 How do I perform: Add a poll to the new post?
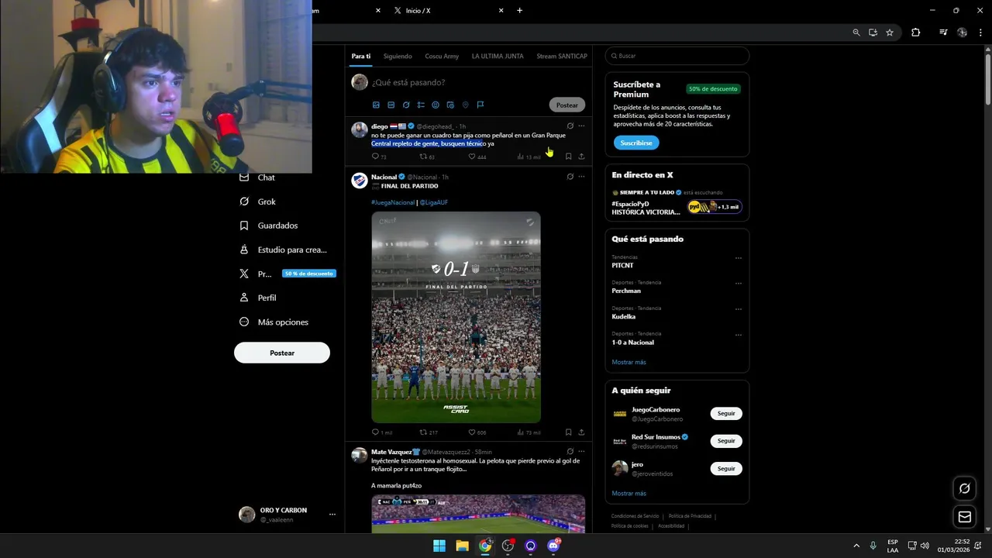pyautogui.click(x=421, y=105)
